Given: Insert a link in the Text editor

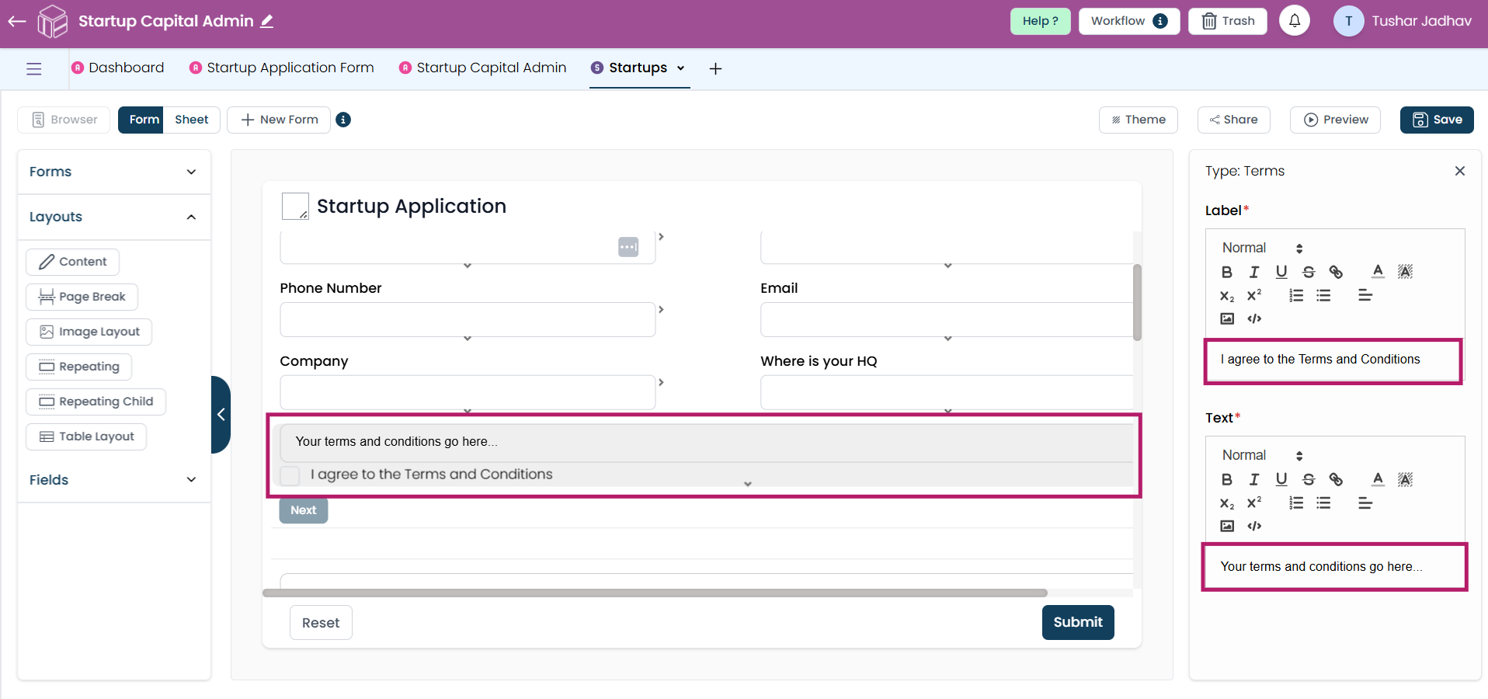Looking at the screenshot, I should pyautogui.click(x=1336, y=479).
